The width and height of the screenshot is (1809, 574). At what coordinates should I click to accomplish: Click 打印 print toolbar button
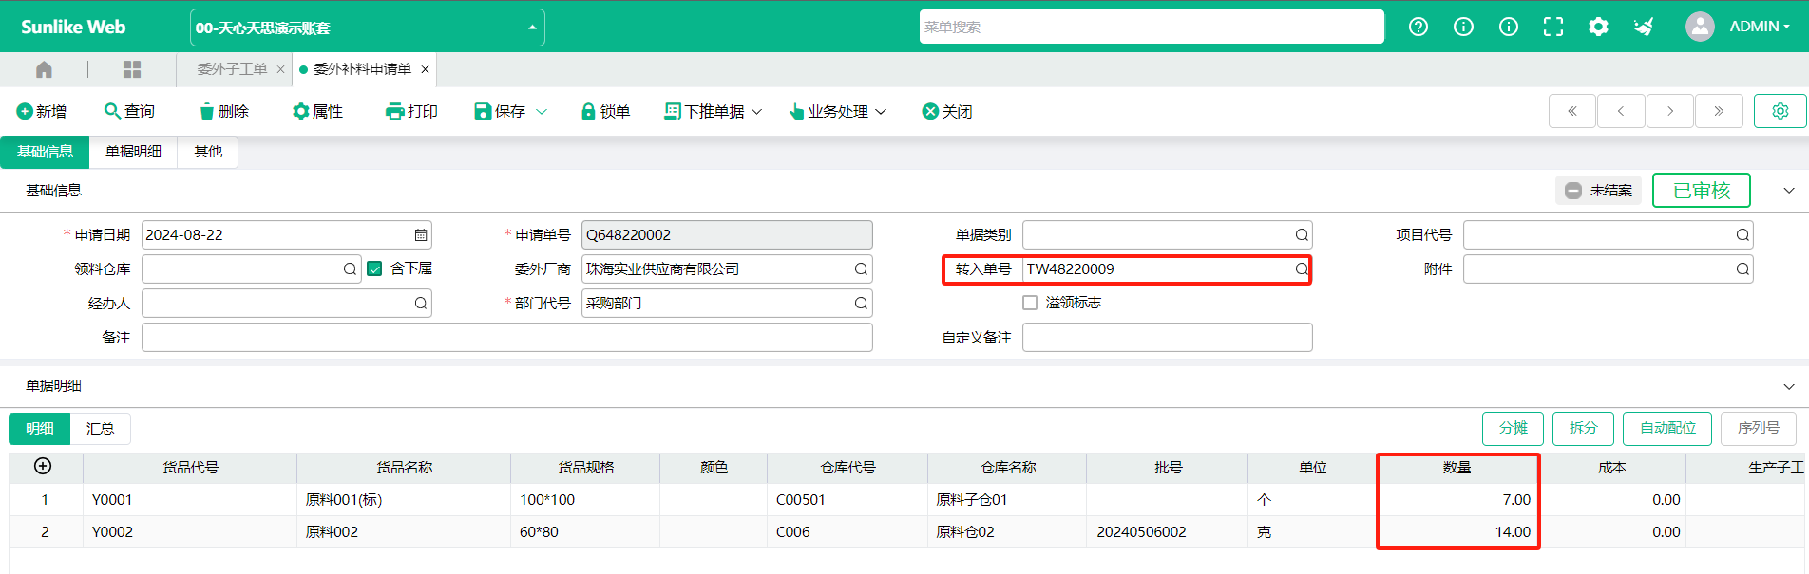pos(411,111)
